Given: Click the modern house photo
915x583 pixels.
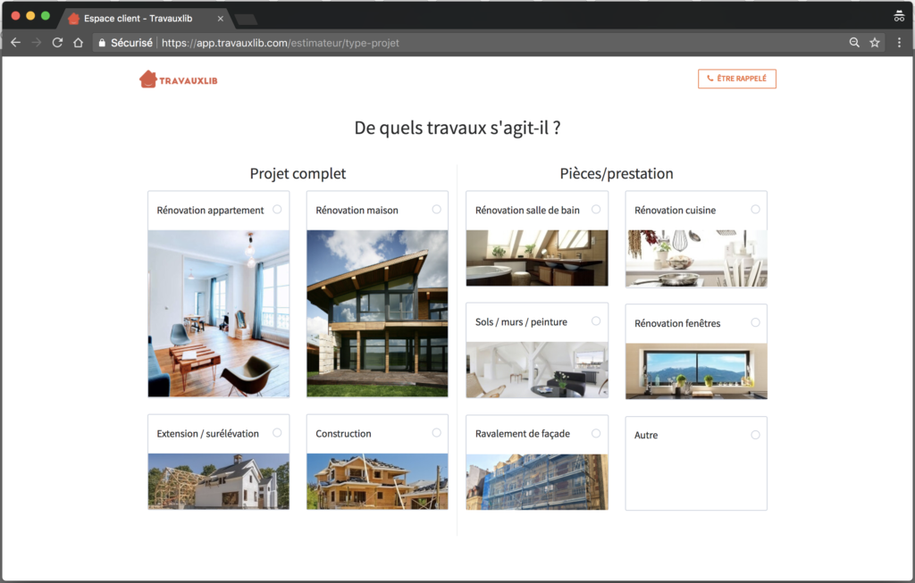Looking at the screenshot, I should [378, 313].
